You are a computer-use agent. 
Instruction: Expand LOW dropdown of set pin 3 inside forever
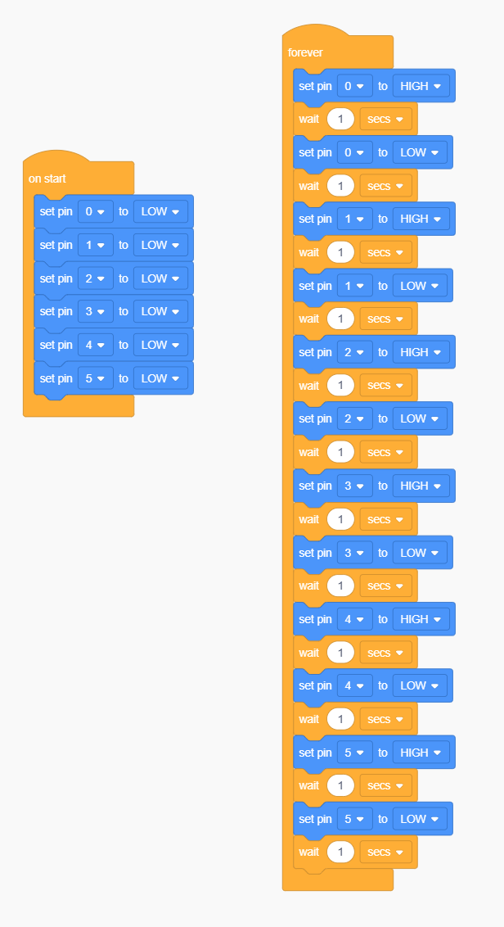pos(420,552)
